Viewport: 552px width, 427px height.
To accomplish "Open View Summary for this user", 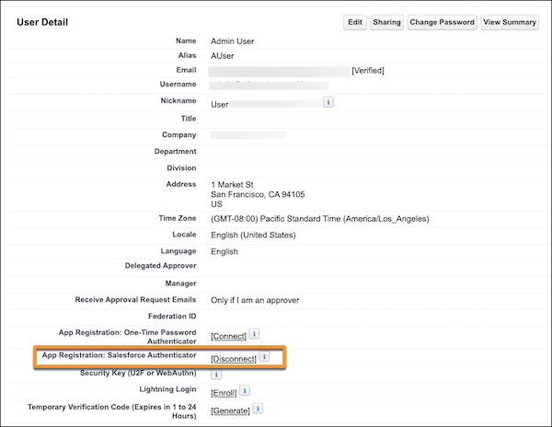I will pos(510,22).
